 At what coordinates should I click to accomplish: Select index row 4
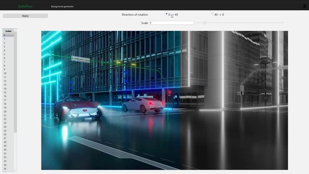8,50
